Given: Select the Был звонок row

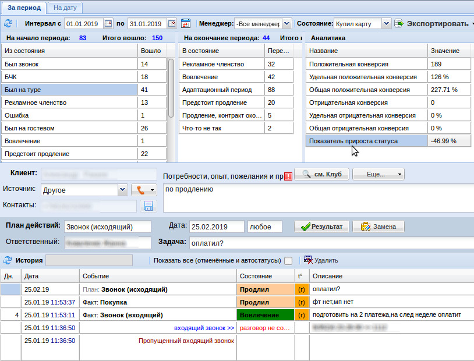Looking at the screenshot, I should click(84, 64).
